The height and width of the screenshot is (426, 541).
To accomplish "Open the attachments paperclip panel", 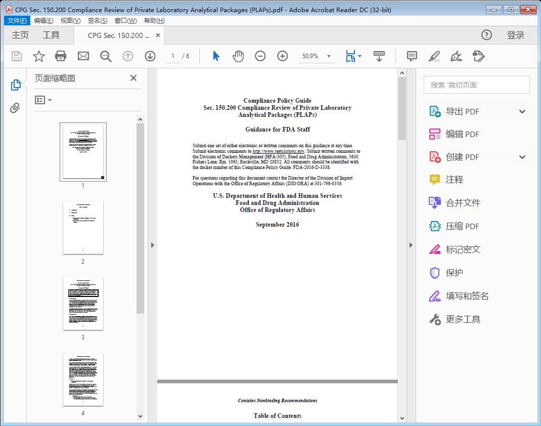I will pyautogui.click(x=15, y=106).
